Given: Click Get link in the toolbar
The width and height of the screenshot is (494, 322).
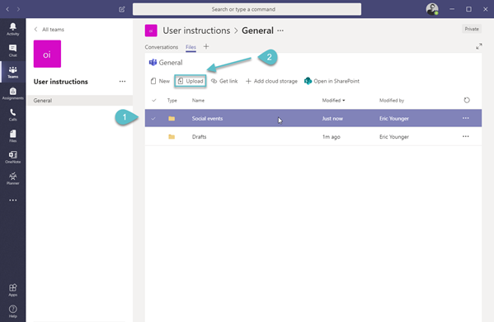Looking at the screenshot, I should tap(224, 81).
